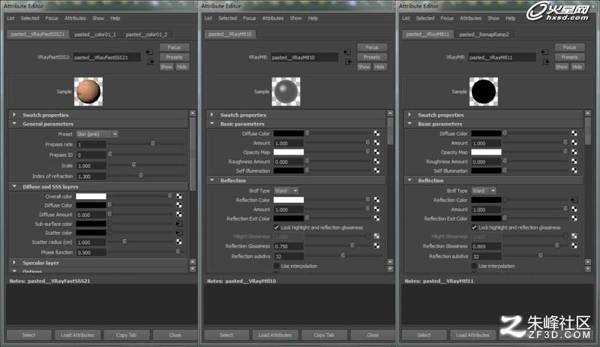Click the map button for Amount under Basic parameters in pasted__VRayMtl11
This screenshot has width=600, height=347.
coord(574,143)
